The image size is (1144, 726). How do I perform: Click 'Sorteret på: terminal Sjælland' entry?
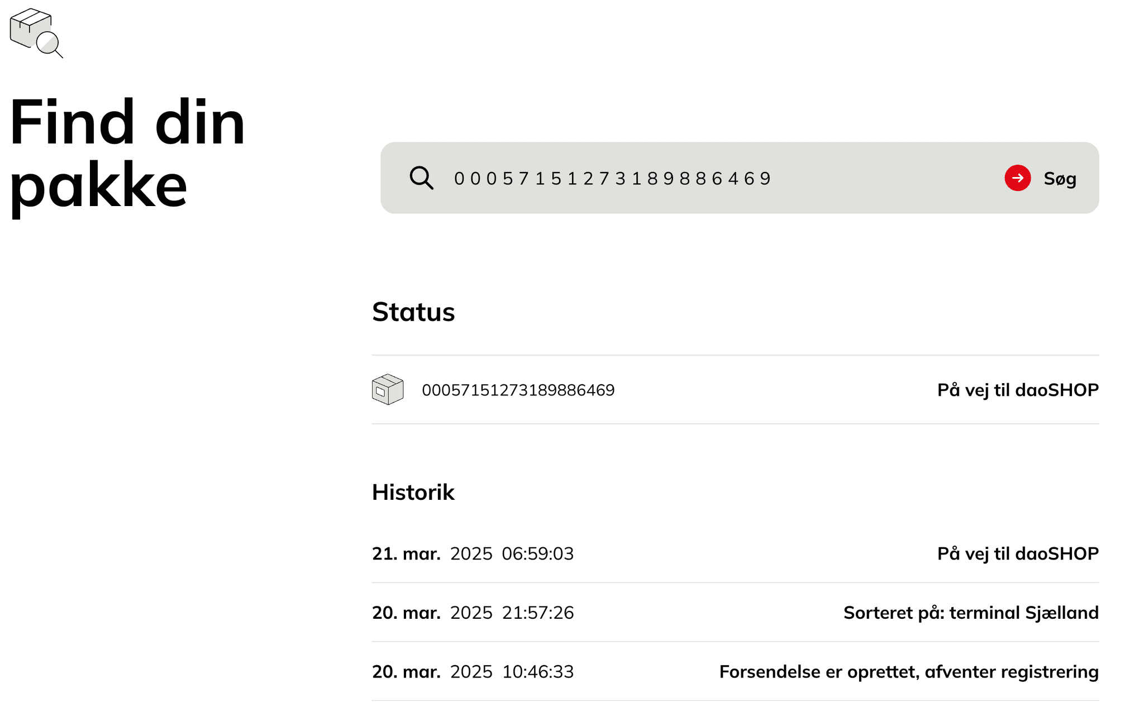[971, 613]
